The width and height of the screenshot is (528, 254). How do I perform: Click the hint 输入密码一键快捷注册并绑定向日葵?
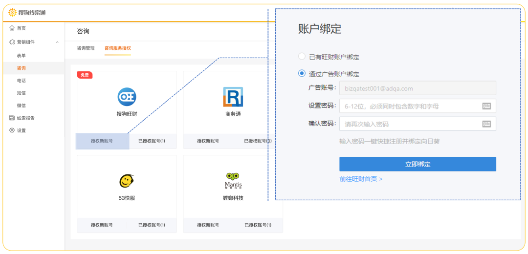pyautogui.click(x=390, y=141)
